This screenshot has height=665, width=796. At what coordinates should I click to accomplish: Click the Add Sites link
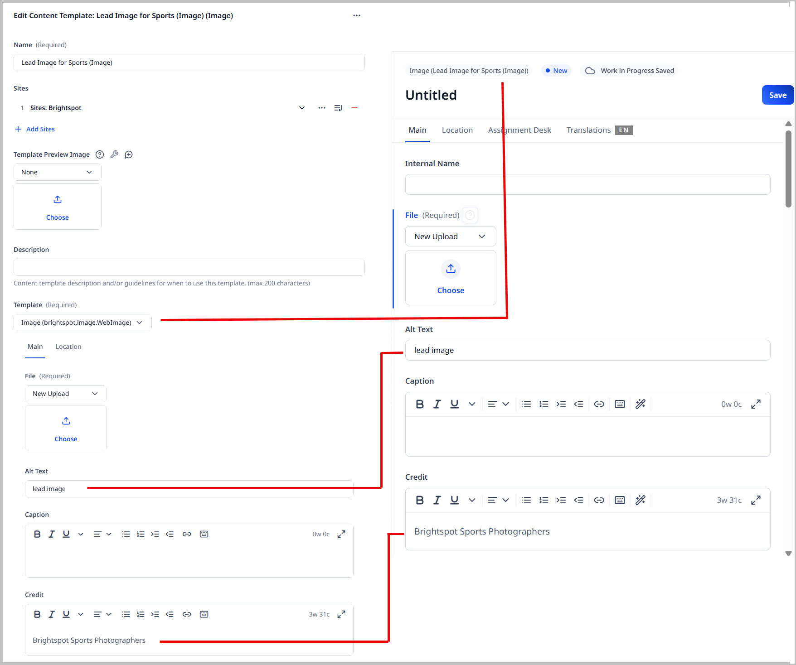(35, 129)
